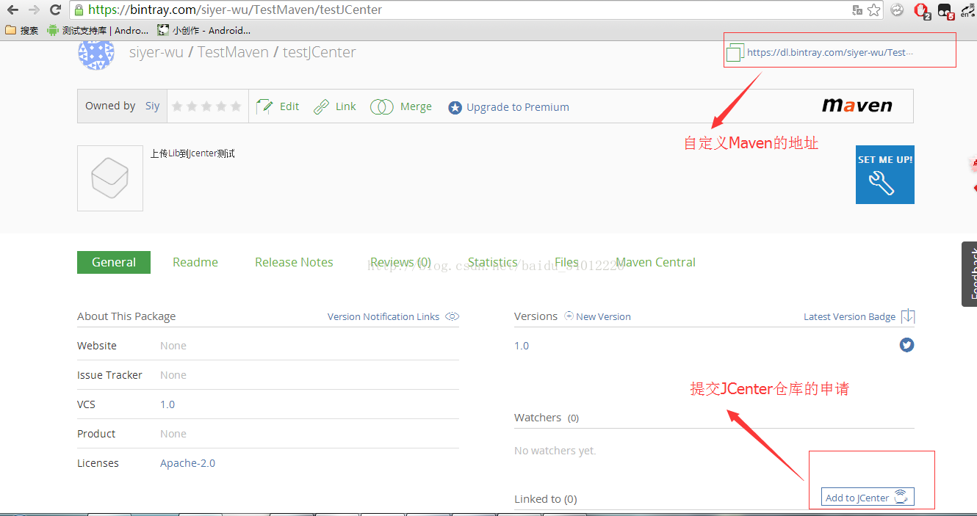Screen dimensions: 977x516
Task: Click the Website None value
Action: click(173, 346)
